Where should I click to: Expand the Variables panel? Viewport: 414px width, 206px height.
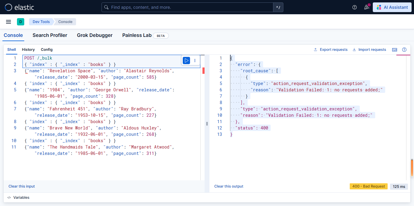click(x=18, y=198)
